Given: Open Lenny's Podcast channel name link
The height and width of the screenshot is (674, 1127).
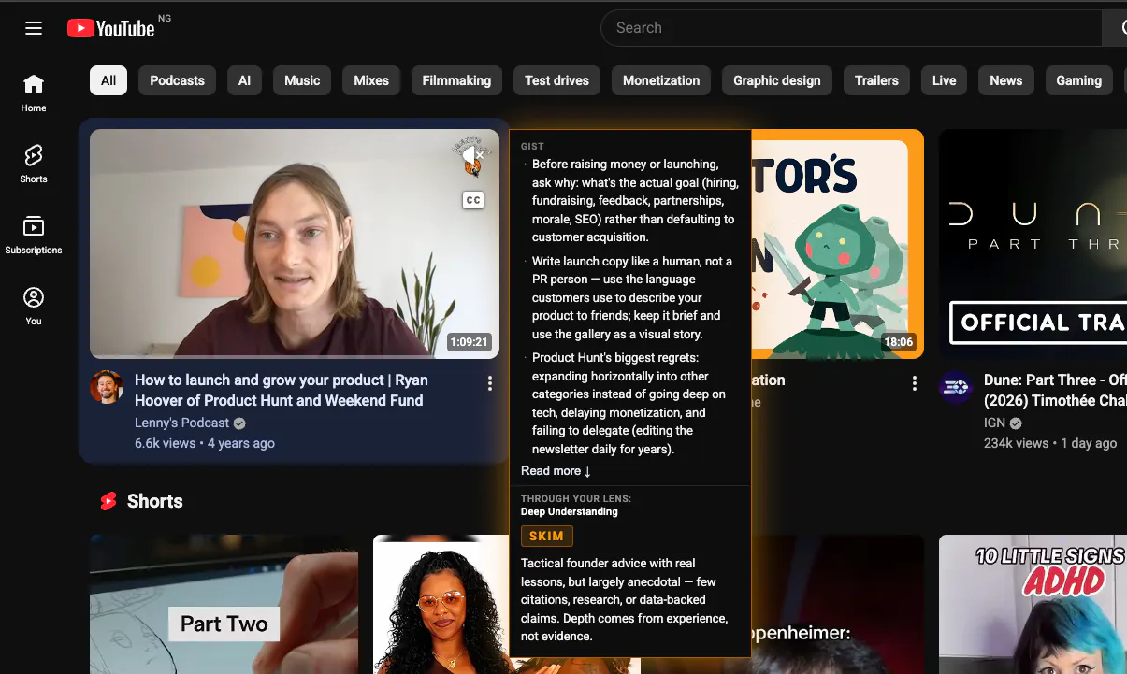Looking at the screenshot, I should coord(181,423).
